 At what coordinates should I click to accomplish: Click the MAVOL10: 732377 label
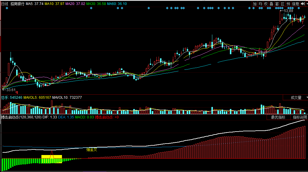pos(67,98)
